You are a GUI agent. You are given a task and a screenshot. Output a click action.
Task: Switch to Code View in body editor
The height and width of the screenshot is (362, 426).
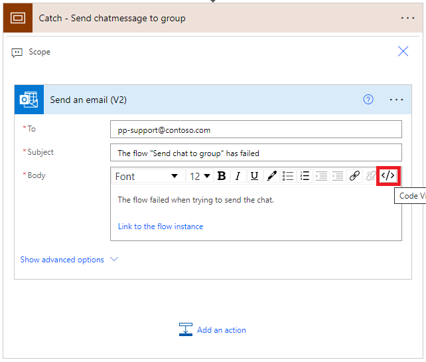pyautogui.click(x=388, y=176)
